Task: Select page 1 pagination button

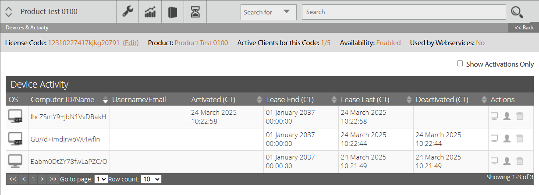Action: point(33,179)
